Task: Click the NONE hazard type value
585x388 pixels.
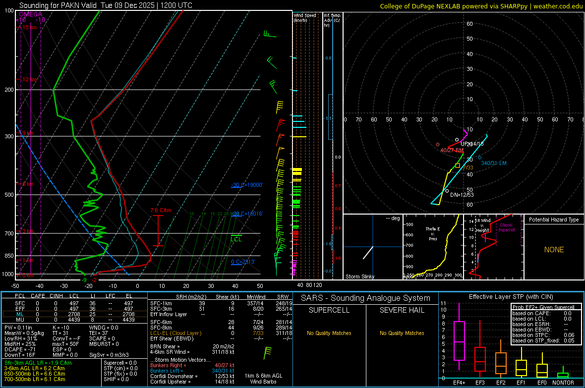Action: click(554, 250)
